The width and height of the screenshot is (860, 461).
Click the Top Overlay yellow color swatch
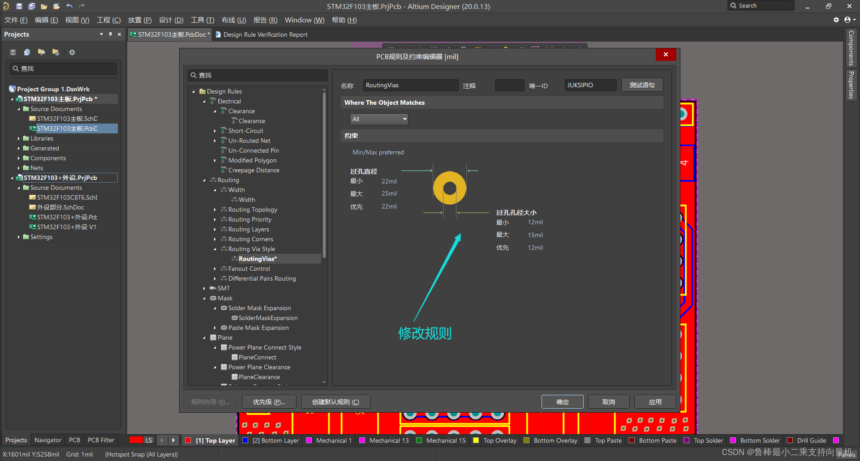pyautogui.click(x=476, y=440)
